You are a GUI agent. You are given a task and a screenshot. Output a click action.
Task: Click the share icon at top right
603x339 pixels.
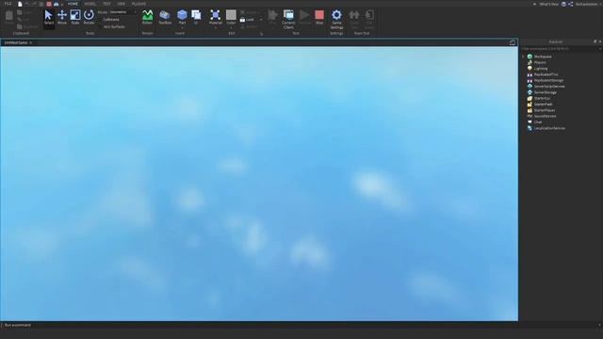(571, 4)
